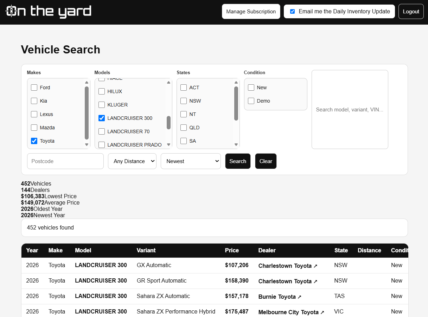Uncheck the LANDCRUISER 300 model checkbox
The width and height of the screenshot is (428, 317).
[x=102, y=118]
